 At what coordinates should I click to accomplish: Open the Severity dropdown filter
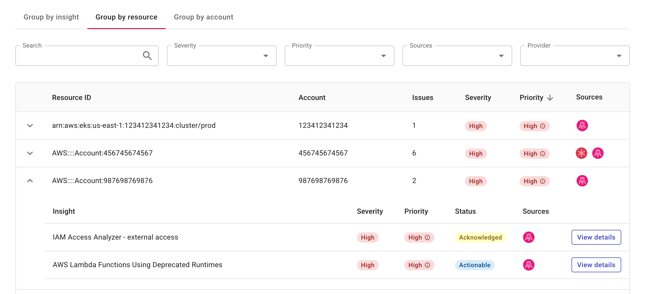266,55
